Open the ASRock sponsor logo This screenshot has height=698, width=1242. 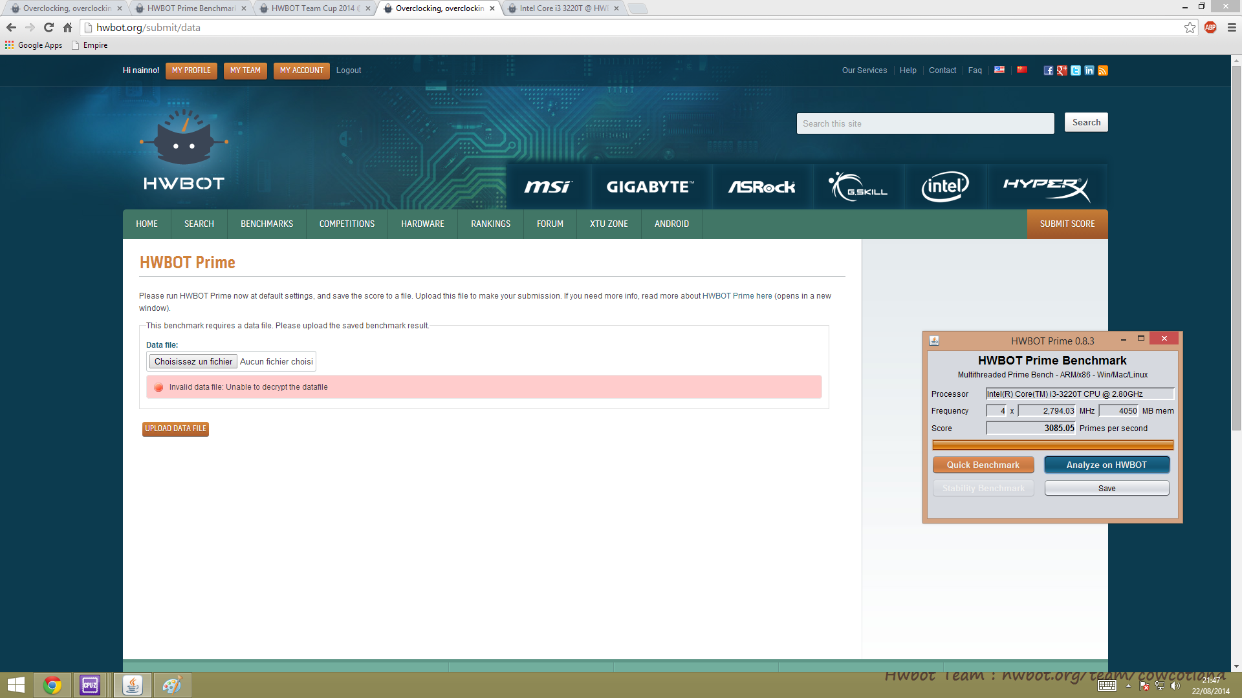click(761, 187)
